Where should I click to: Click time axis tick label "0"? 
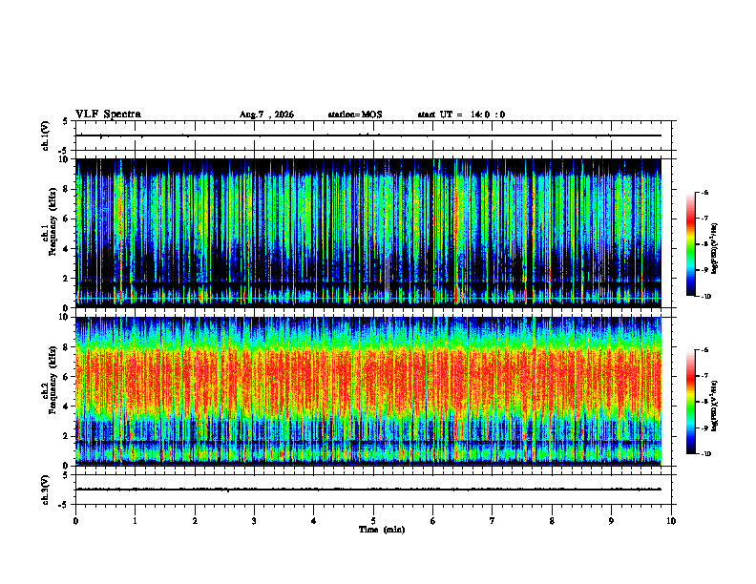click(x=75, y=521)
